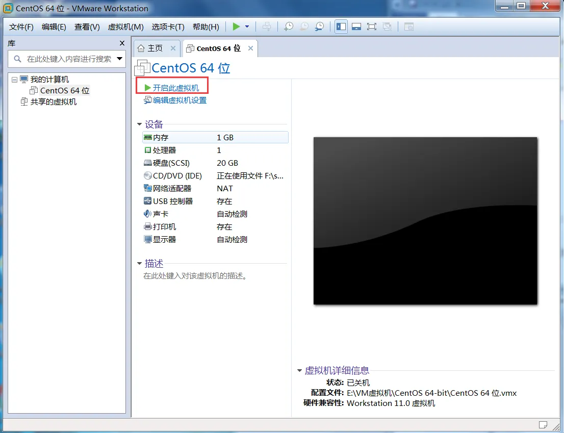Image resolution: width=564 pixels, height=433 pixels.
Task: Click the 20 GB hard disk value
Action: tap(227, 163)
